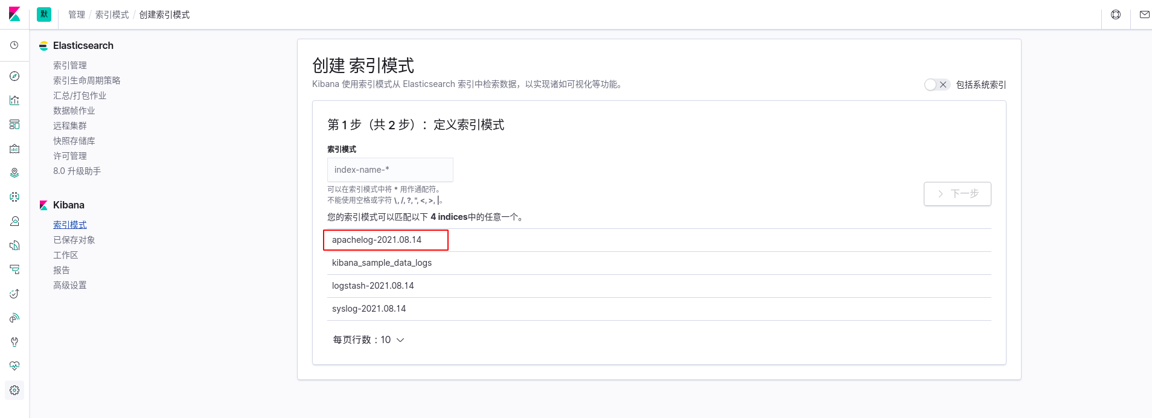
Task: Open SIEM icon in sidebar
Action: coord(14,318)
